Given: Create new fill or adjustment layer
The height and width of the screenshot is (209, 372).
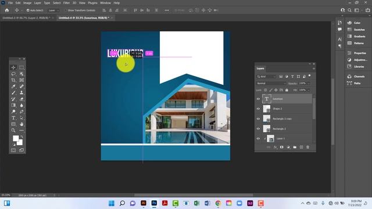Looking at the screenshot, I should 288,147.
